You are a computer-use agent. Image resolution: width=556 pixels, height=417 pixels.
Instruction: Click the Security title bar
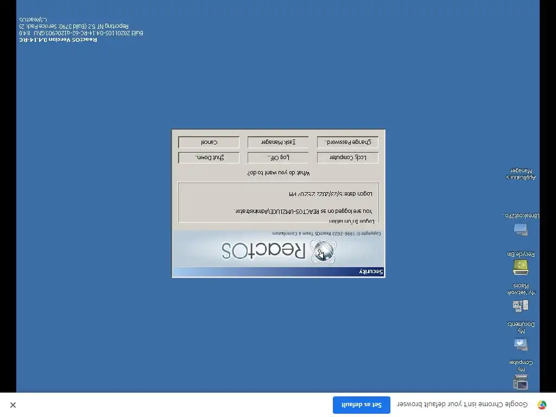279,271
